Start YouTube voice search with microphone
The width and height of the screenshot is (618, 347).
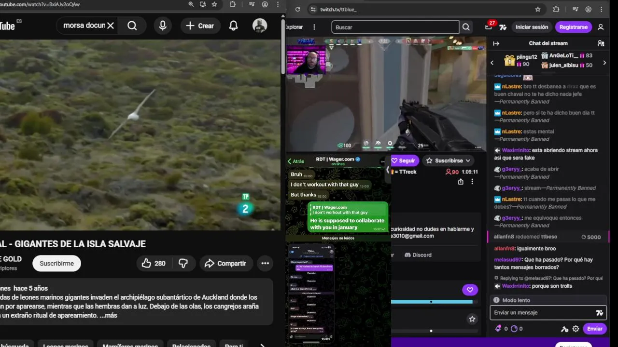pos(163,26)
